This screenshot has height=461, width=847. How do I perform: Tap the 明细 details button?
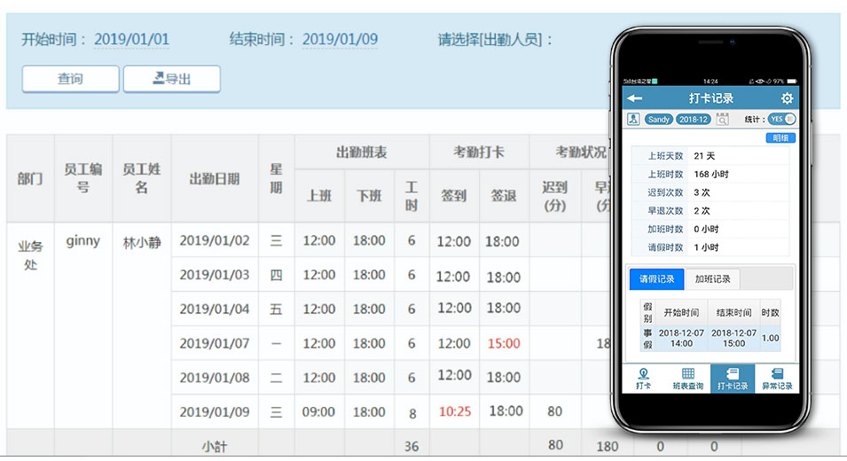(x=780, y=137)
